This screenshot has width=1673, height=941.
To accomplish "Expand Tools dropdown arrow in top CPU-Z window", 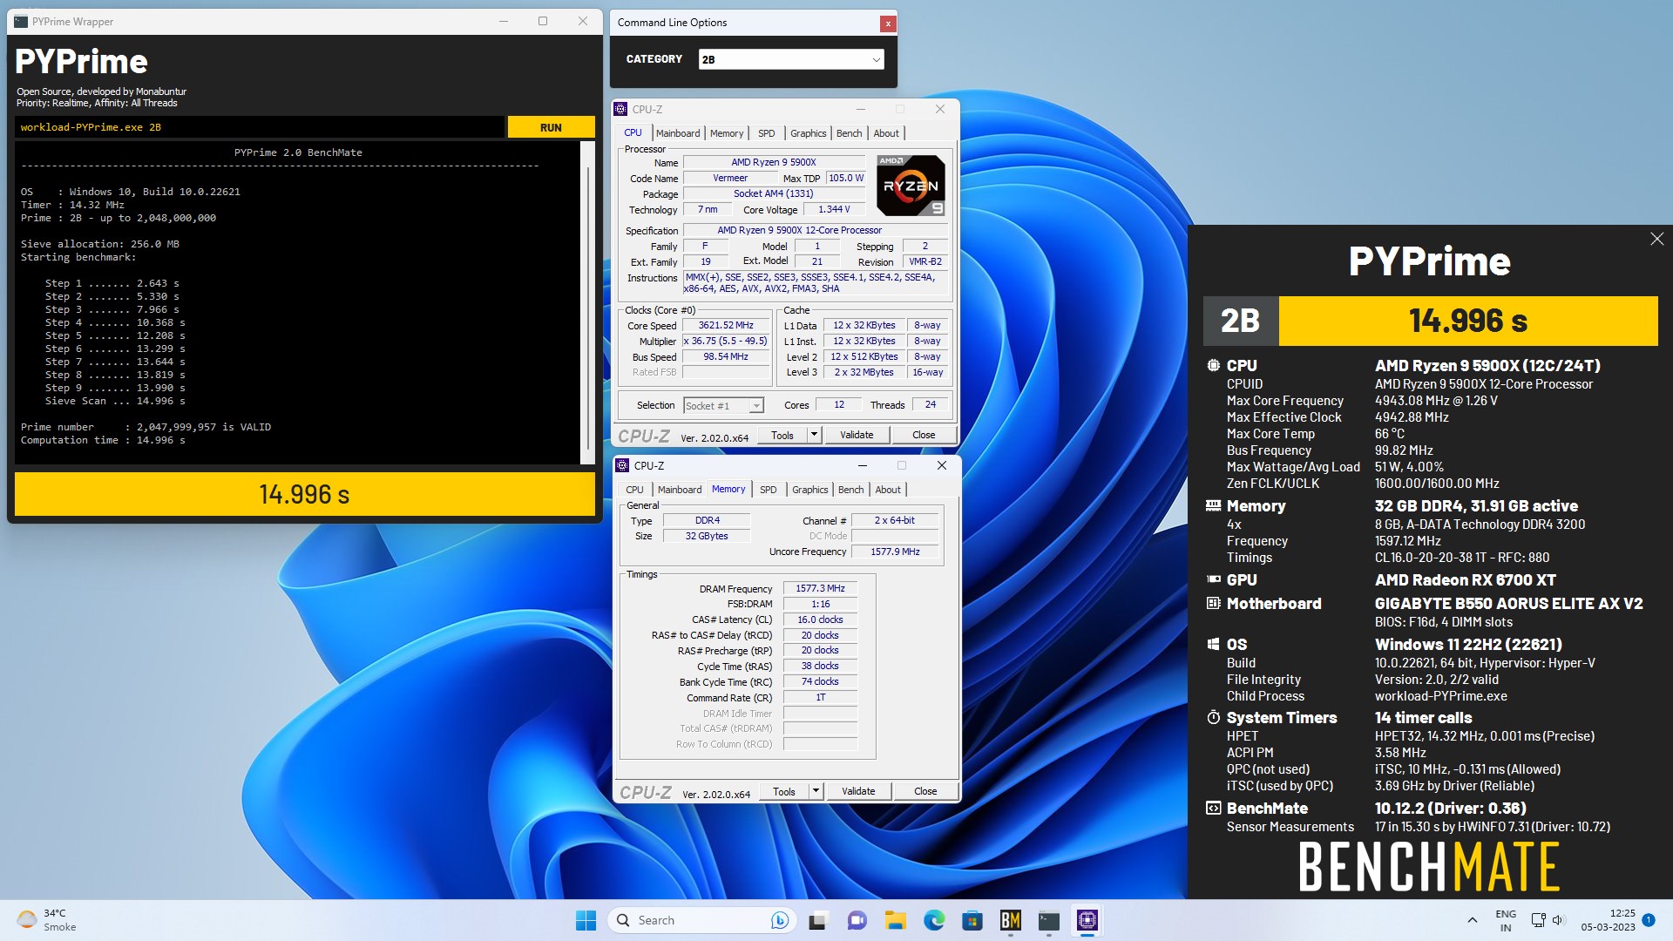I will [x=814, y=435].
